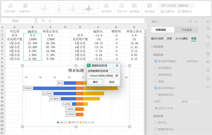212x135 pixels.
Task: Click the 移动图表 move chart icon
Action: (x=150, y=6)
